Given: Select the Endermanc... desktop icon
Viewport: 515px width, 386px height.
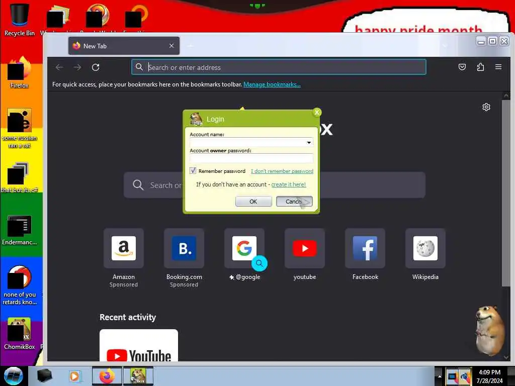Looking at the screenshot, I should coord(20,230).
